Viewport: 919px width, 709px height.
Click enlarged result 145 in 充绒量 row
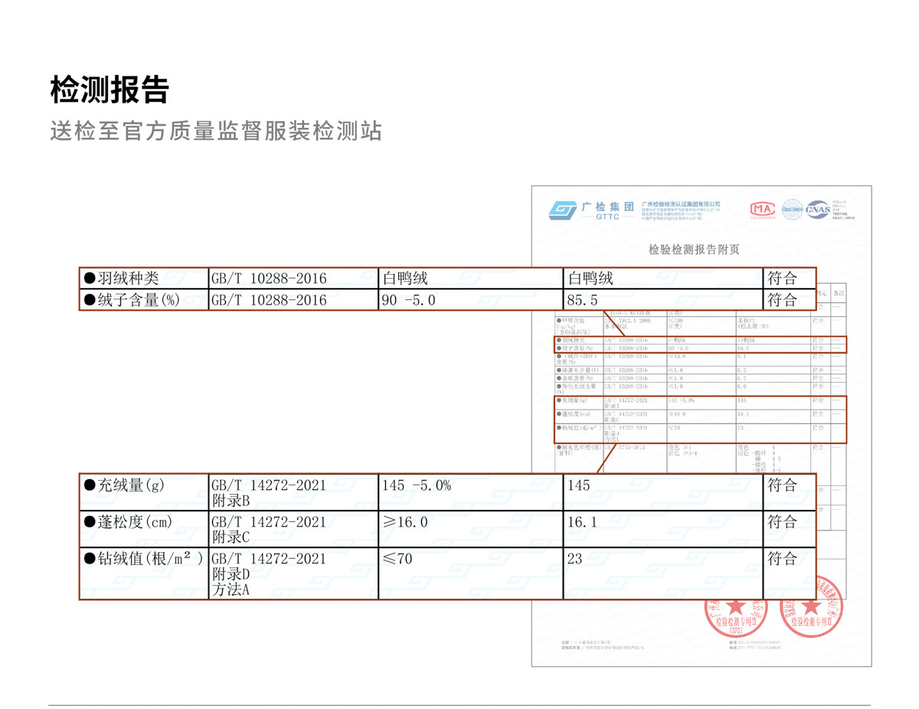(x=663, y=492)
